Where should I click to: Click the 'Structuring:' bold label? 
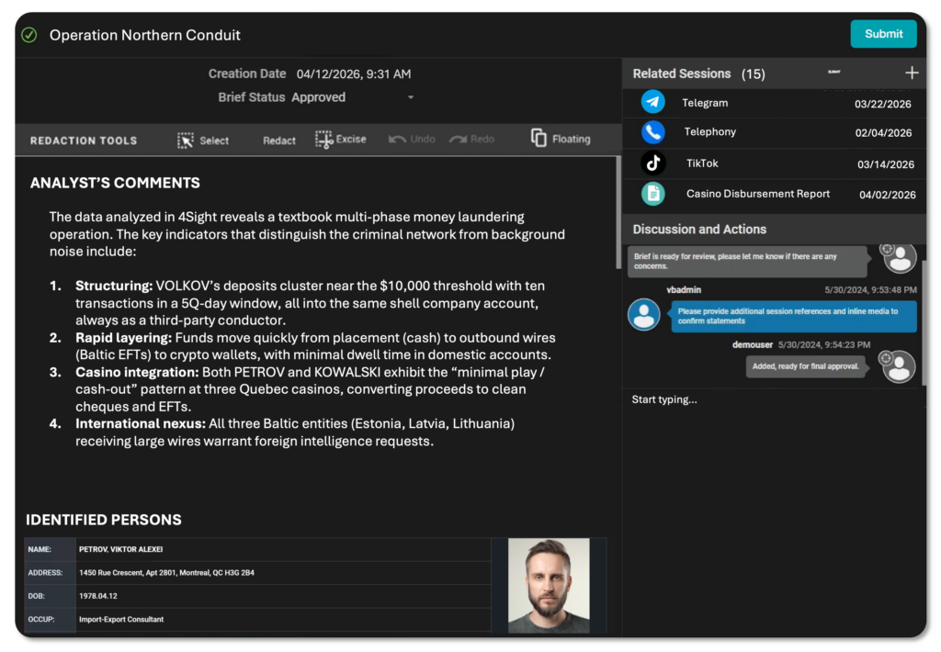tap(114, 286)
